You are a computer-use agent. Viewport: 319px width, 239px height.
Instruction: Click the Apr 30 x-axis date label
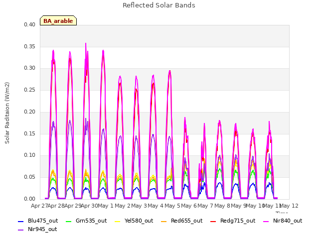[x=89, y=206]
